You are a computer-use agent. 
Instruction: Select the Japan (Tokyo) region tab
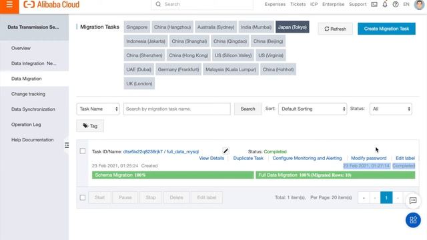point(292,27)
